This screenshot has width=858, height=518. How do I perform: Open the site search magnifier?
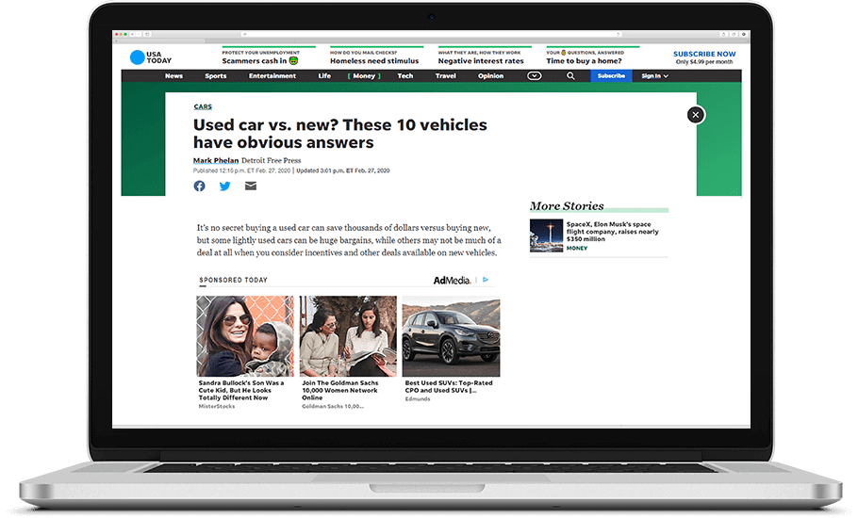pyautogui.click(x=570, y=76)
